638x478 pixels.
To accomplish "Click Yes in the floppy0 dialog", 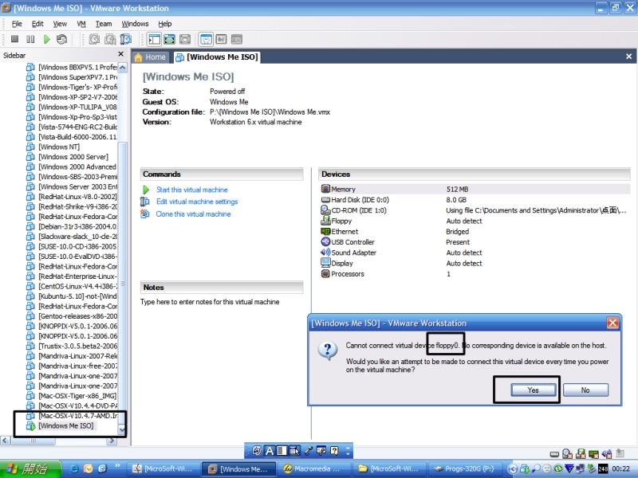I will pyautogui.click(x=533, y=390).
